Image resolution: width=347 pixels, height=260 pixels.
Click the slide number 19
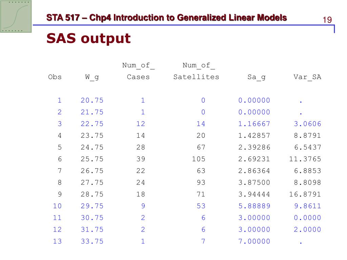coord(327,20)
